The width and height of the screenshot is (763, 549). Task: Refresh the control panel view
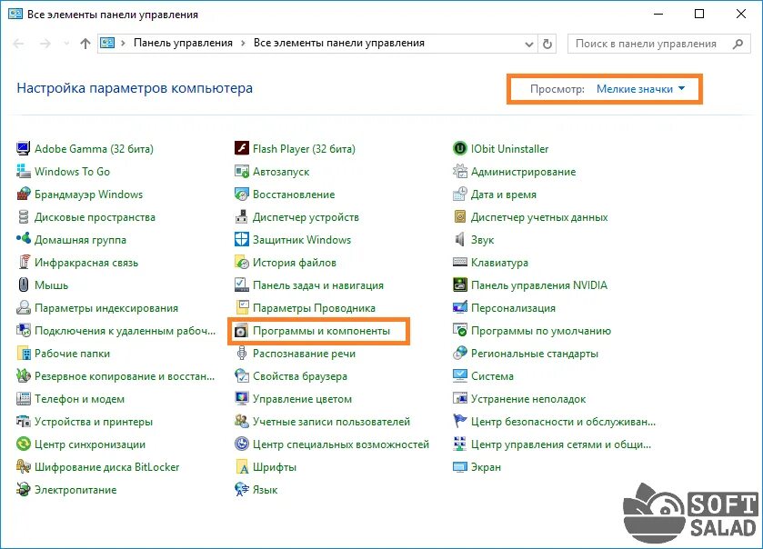click(547, 44)
